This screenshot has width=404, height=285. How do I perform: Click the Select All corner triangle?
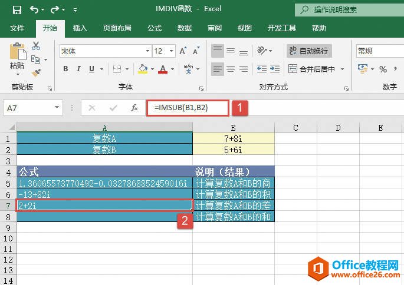(x=12, y=127)
